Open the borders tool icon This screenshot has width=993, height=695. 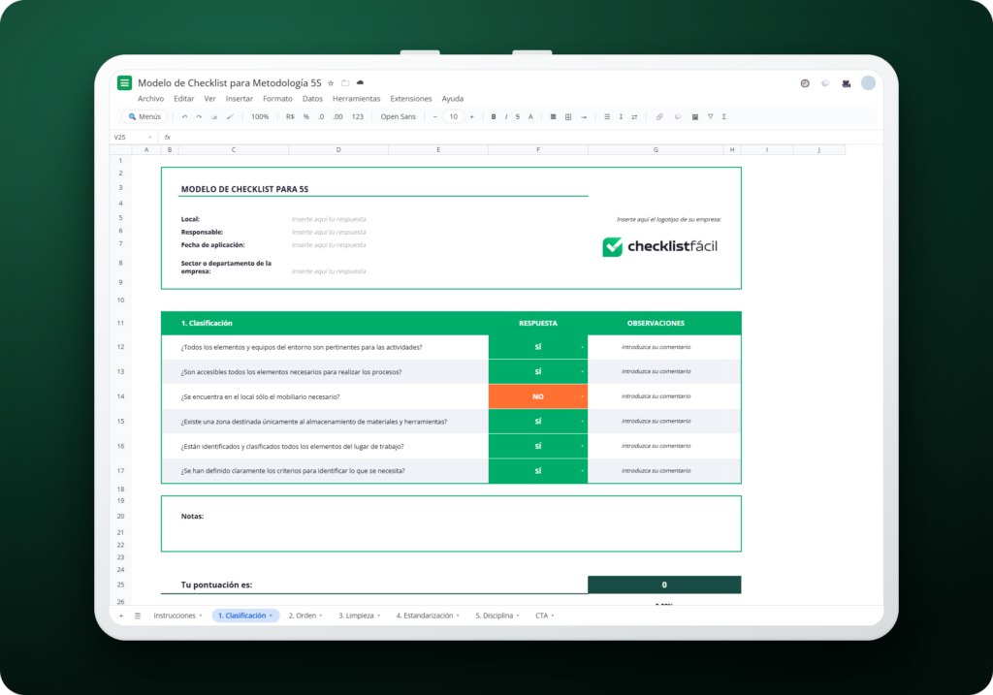[568, 117]
